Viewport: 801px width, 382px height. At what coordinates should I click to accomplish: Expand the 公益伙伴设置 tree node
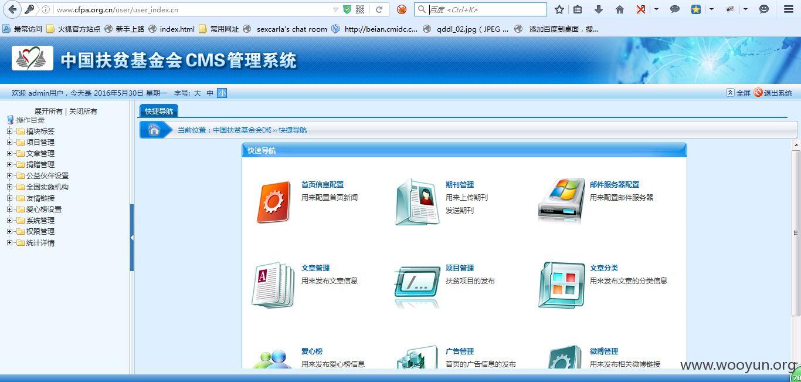point(10,176)
